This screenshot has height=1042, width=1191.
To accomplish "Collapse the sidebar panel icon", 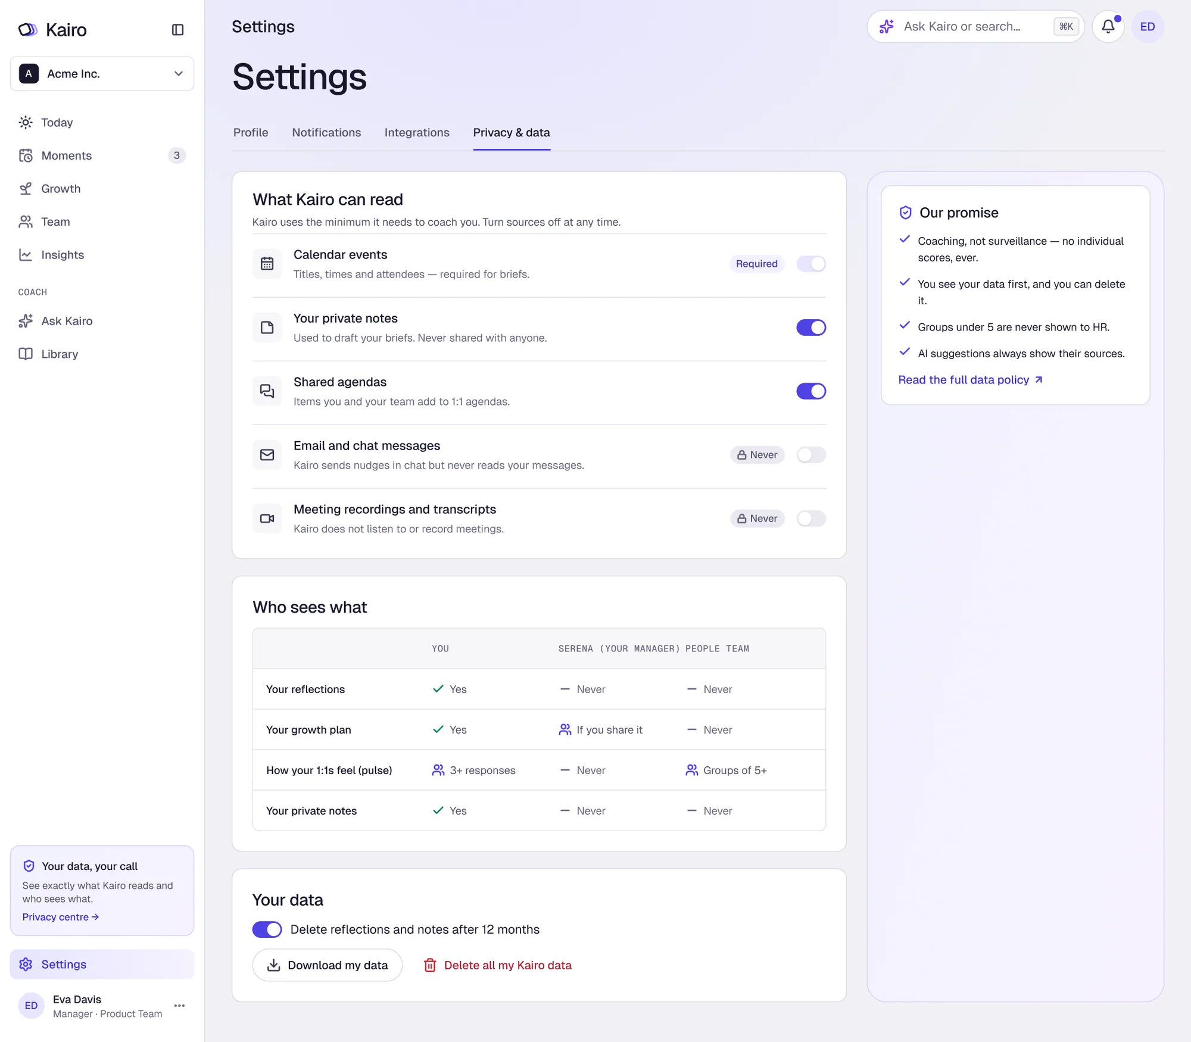I will coord(177,30).
